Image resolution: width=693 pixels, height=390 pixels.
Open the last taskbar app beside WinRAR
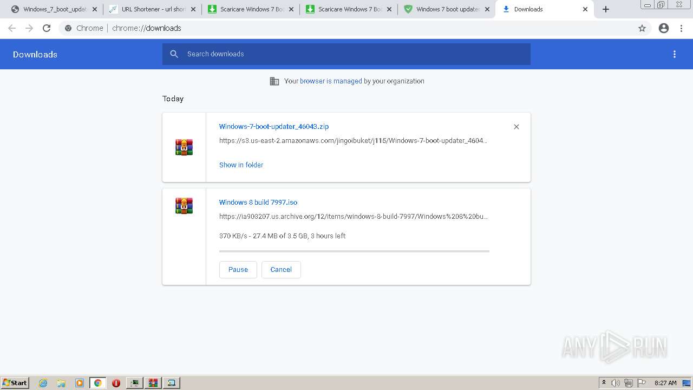[x=172, y=383]
